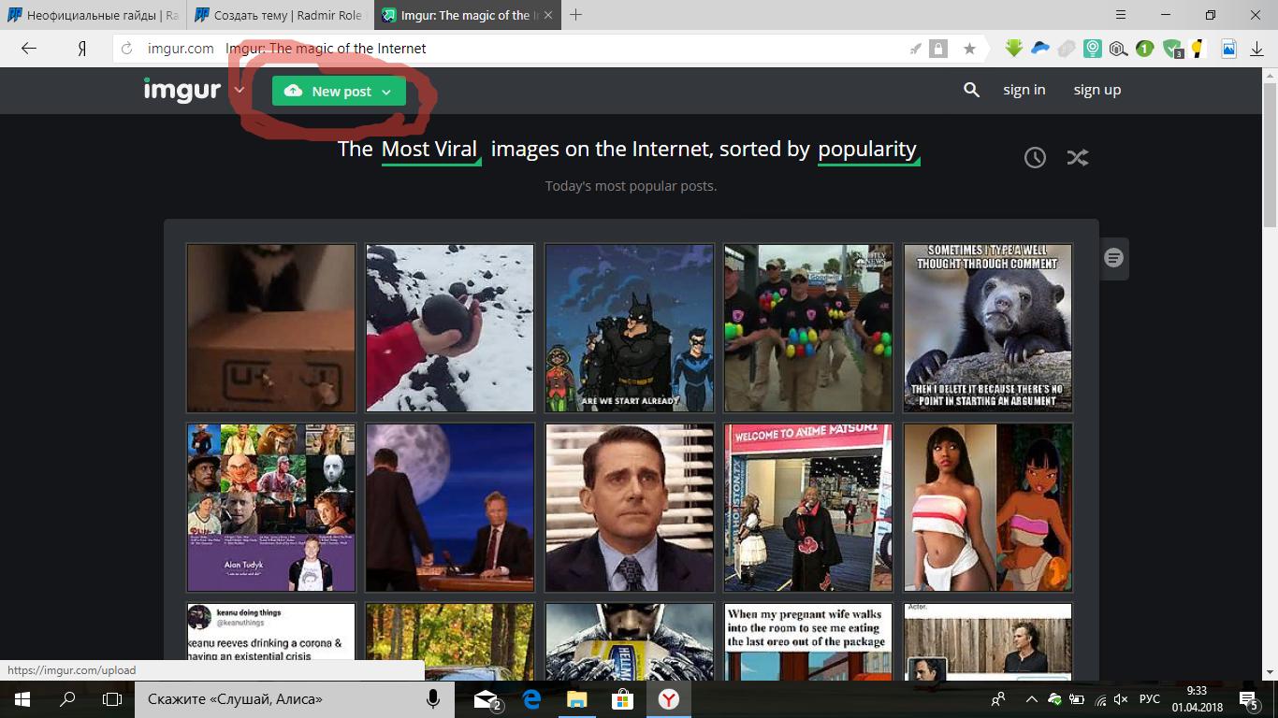Click the Yandex Я home button
This screenshot has width=1278, height=718.
82,49
